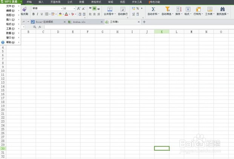Click the increase decimal places icon
Image resolution: width=234 pixels, height=159 pixels.
133,14
